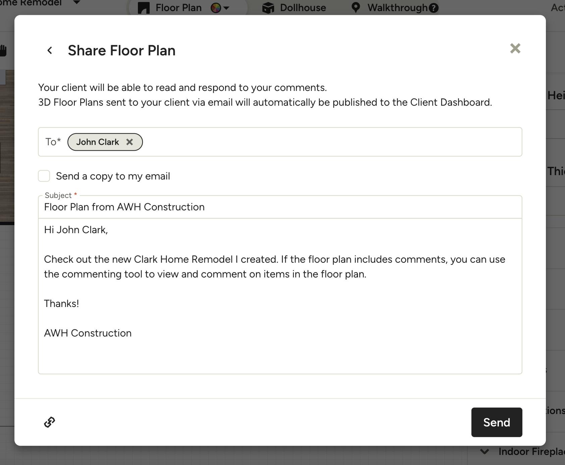Open Floor Plan color mode dropdown arrow
Image resolution: width=565 pixels, height=465 pixels.
226,8
